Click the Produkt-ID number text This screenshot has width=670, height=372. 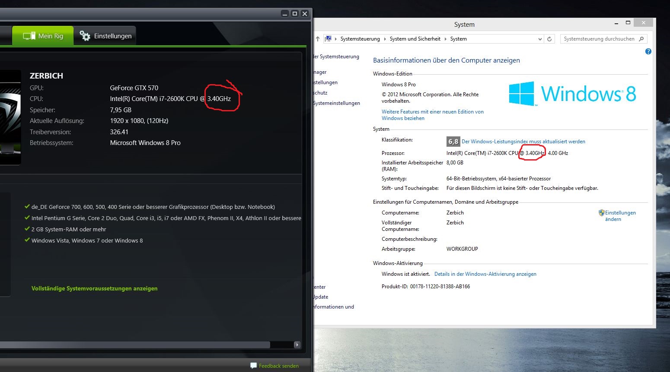[x=440, y=287]
